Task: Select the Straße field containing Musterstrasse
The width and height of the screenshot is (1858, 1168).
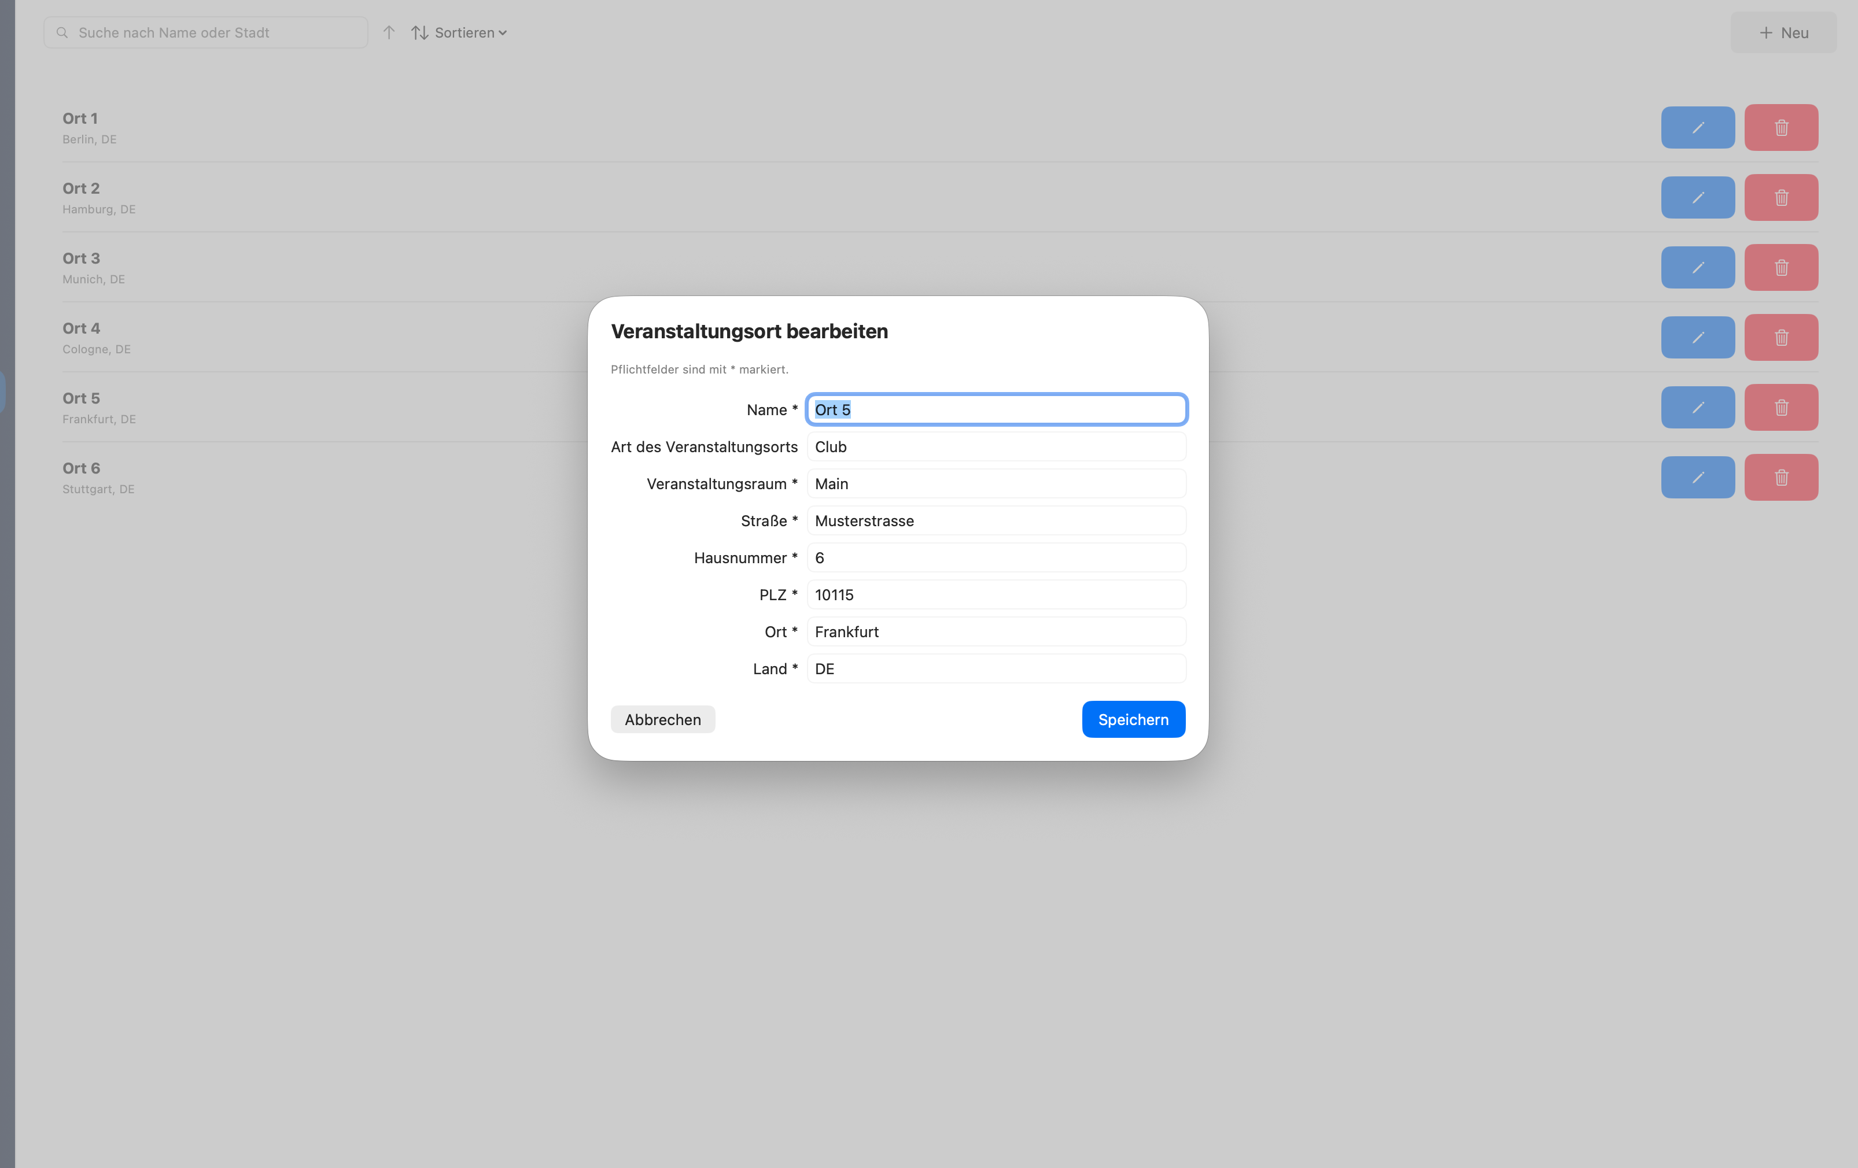Action: pos(996,521)
